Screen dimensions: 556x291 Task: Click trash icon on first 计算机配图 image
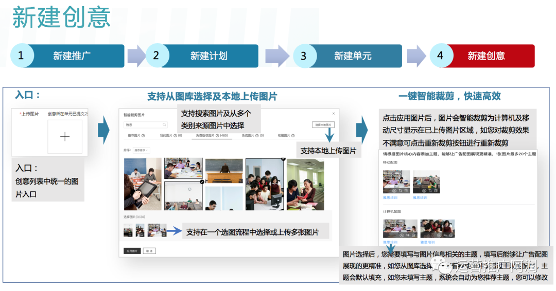(x=413, y=235)
